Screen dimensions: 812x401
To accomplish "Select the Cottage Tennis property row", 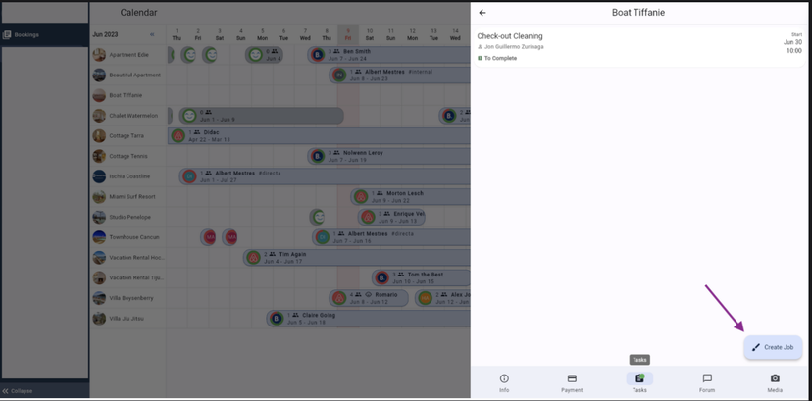I will pyautogui.click(x=128, y=156).
